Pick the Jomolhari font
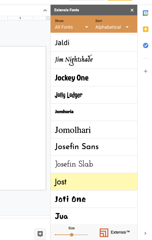The image size is (152, 240). pyautogui.click(x=94, y=130)
